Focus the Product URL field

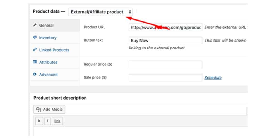pyautogui.click(x=165, y=28)
